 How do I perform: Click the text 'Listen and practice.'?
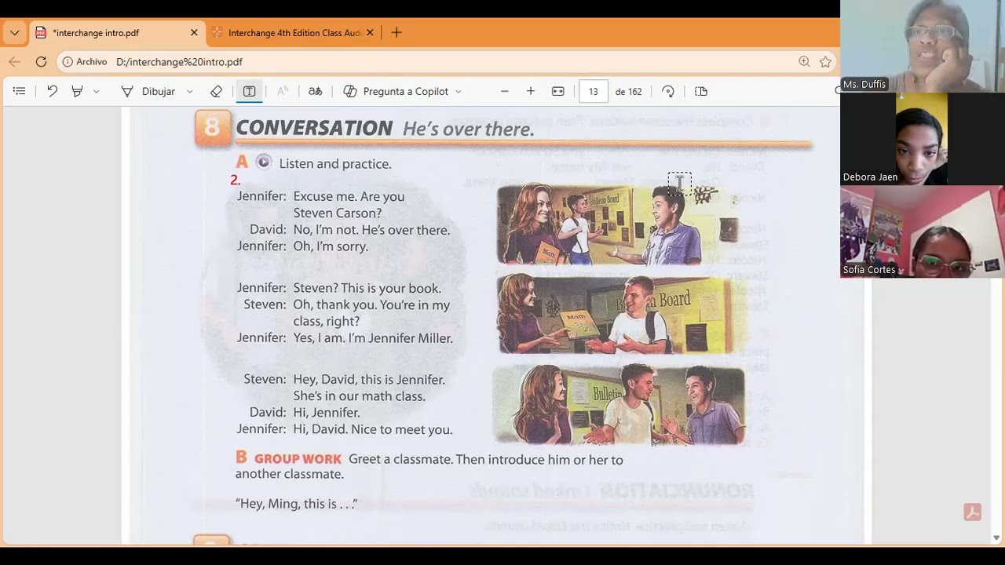335,164
